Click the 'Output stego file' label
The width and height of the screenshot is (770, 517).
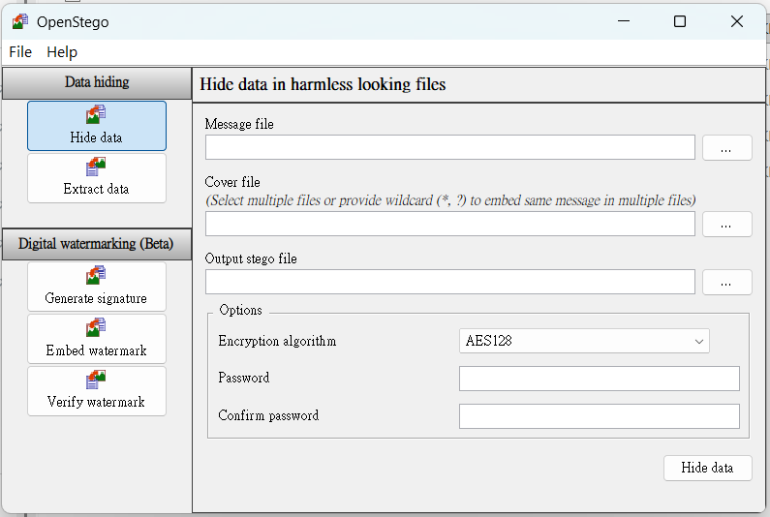251,258
